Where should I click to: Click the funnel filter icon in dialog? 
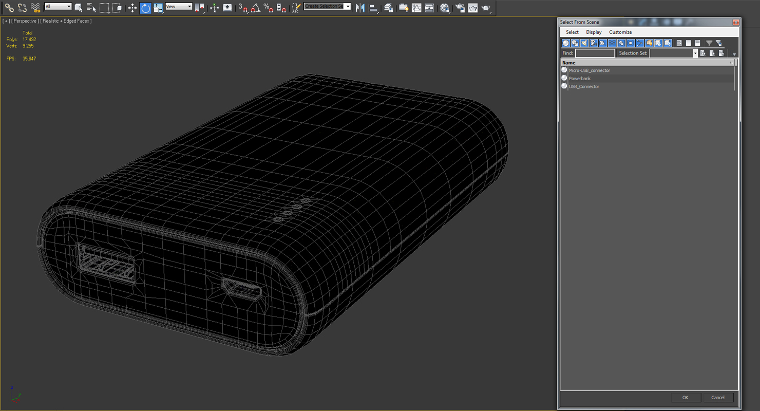point(709,43)
